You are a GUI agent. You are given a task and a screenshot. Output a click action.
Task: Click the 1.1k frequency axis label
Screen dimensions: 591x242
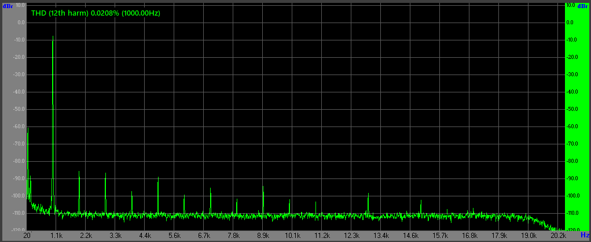57,236
